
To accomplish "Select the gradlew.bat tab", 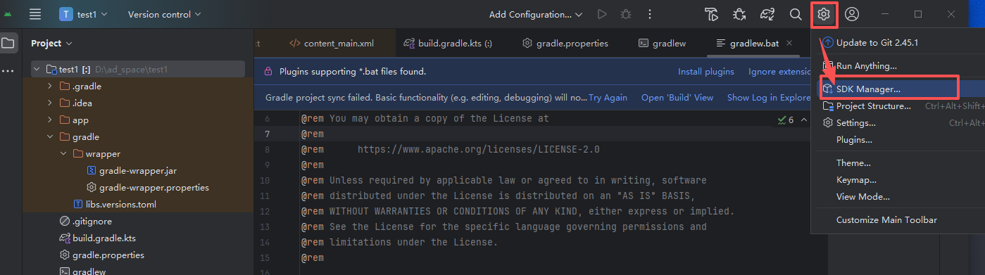I will click(754, 43).
